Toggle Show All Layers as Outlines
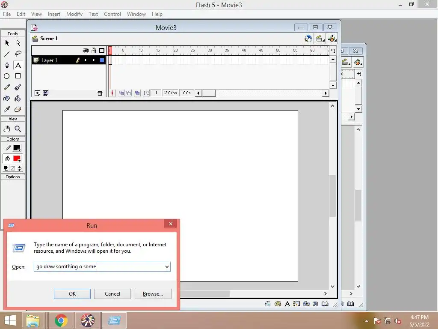Viewport: 438px width, 329px height. coord(102,51)
